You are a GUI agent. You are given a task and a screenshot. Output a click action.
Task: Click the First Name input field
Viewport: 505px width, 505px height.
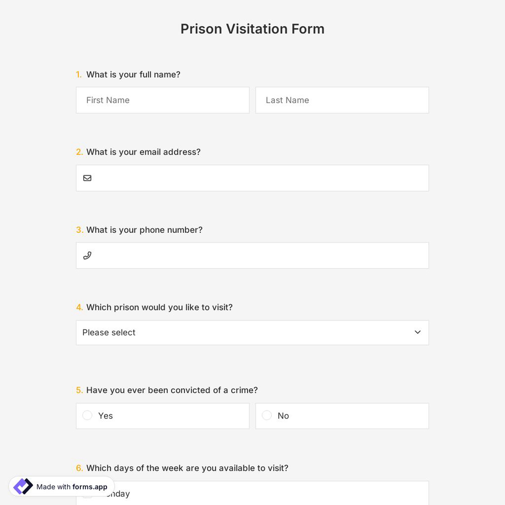tap(163, 100)
